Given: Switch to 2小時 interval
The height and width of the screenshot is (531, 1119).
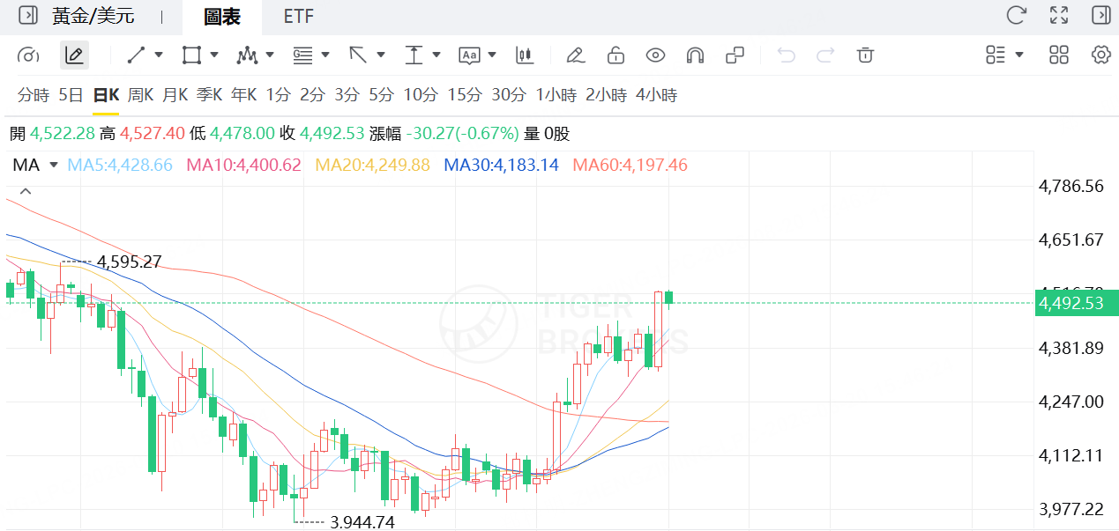Looking at the screenshot, I should click(607, 95).
